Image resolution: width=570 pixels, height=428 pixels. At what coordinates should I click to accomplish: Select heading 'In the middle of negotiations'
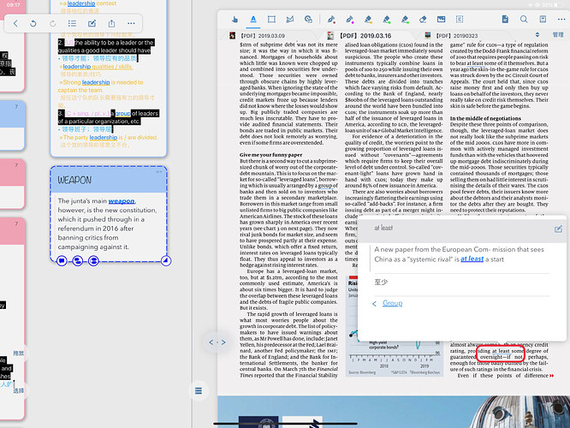click(485, 118)
